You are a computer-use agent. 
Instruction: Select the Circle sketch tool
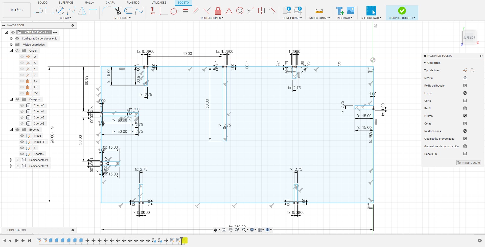click(60, 11)
